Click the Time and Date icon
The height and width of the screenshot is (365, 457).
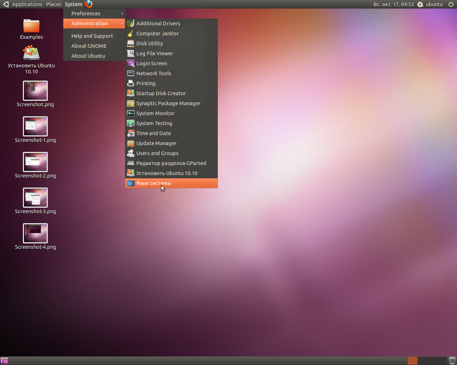pyautogui.click(x=131, y=133)
